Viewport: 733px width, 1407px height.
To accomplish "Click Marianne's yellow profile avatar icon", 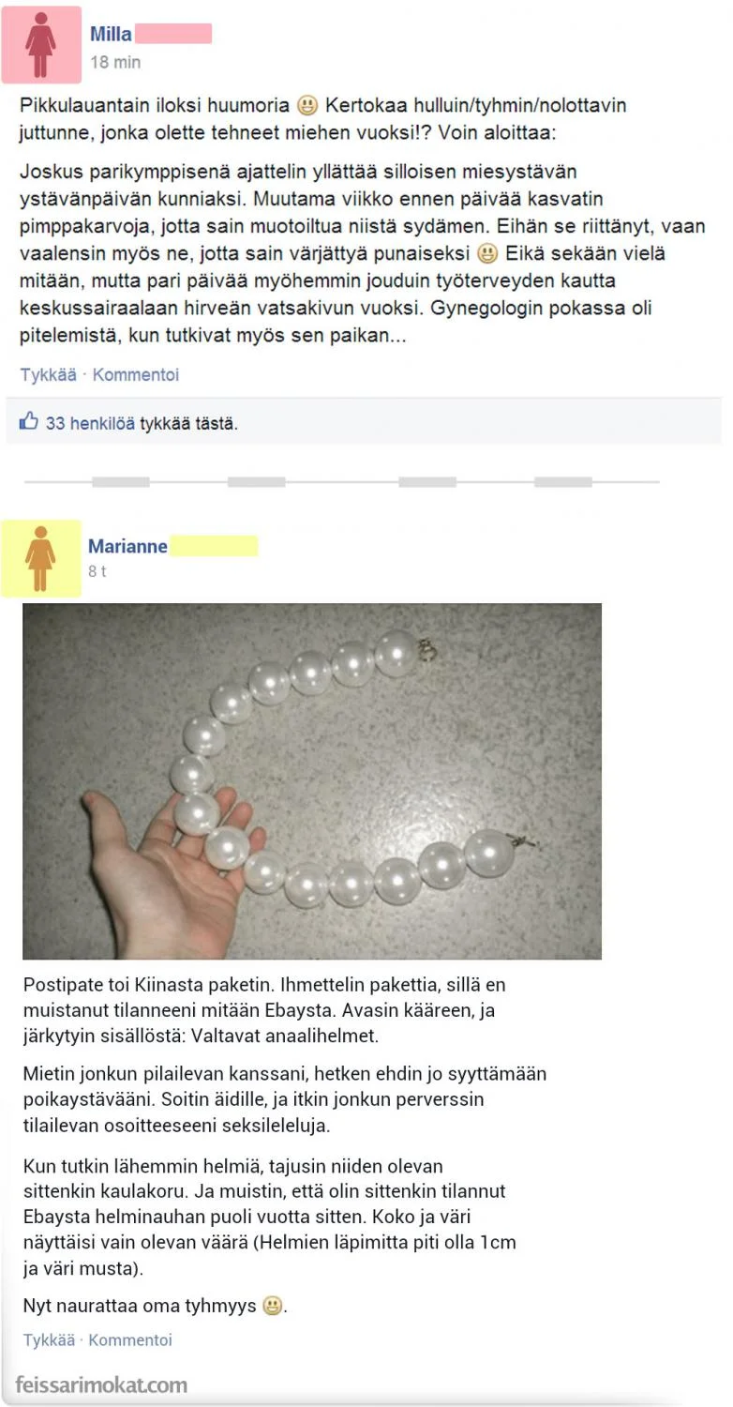I will (40, 558).
